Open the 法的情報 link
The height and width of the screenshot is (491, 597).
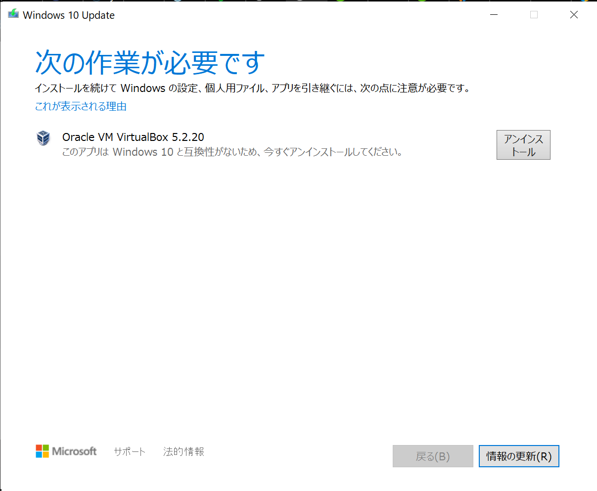[184, 451]
